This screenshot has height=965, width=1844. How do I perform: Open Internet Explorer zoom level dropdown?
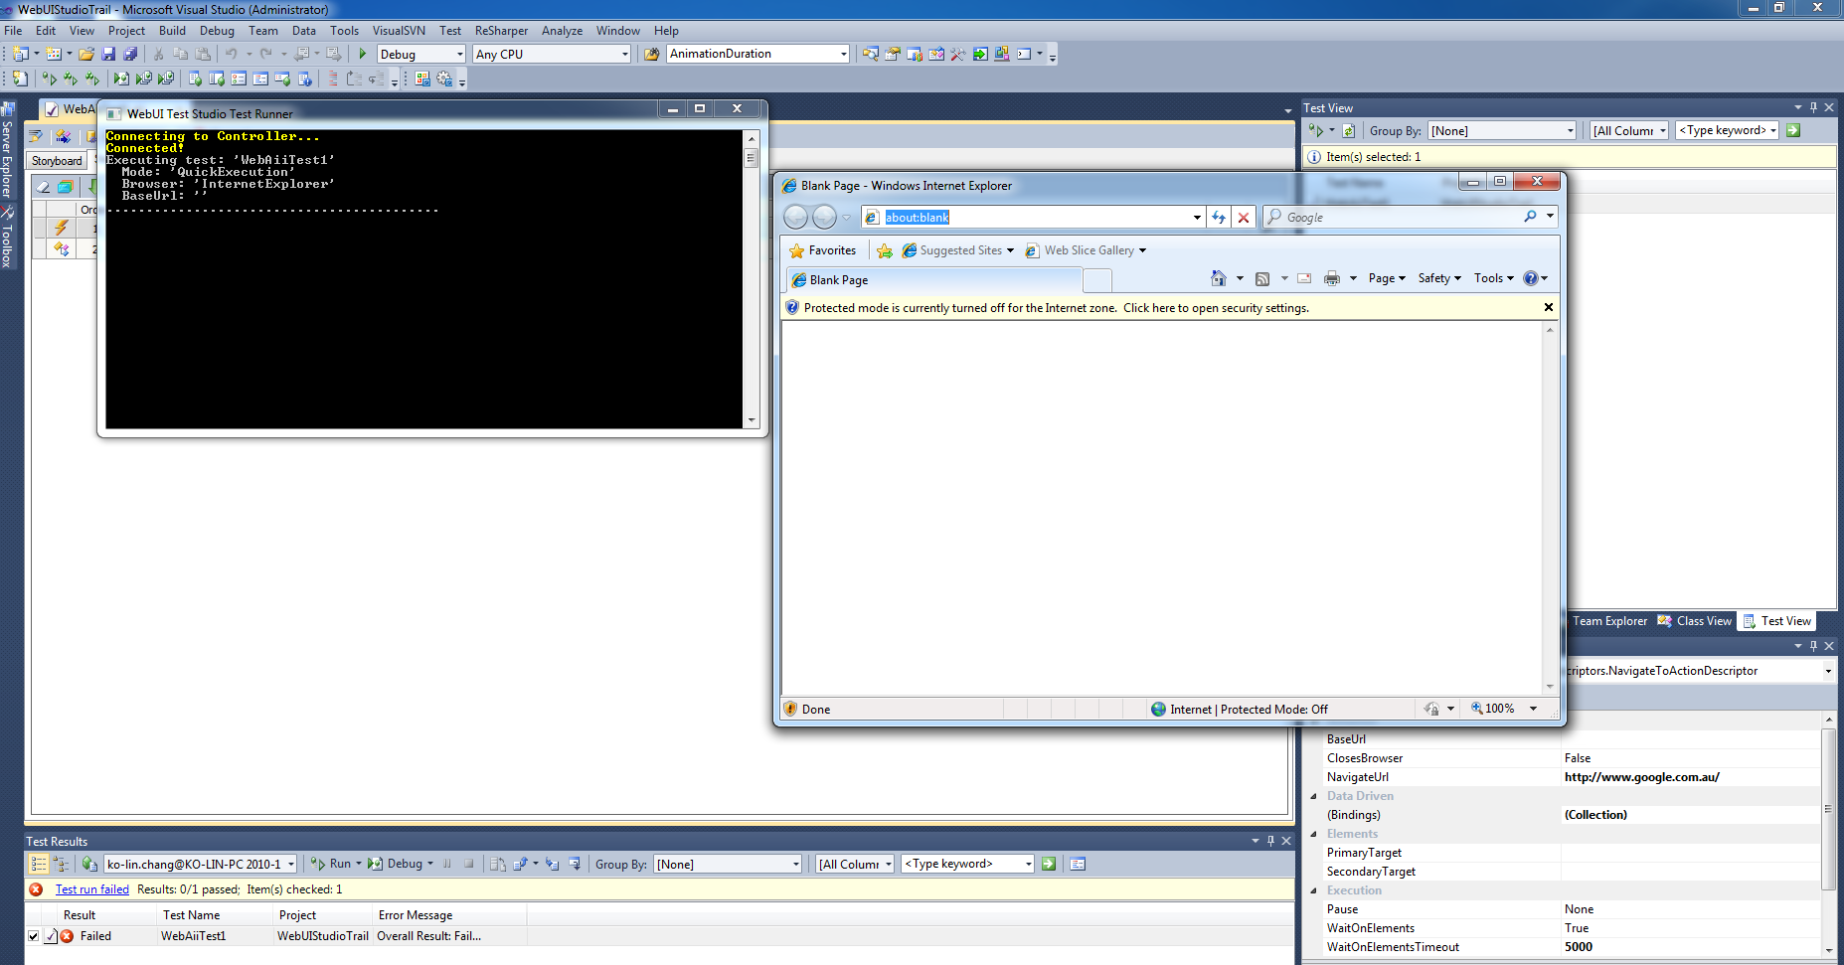[1533, 709]
